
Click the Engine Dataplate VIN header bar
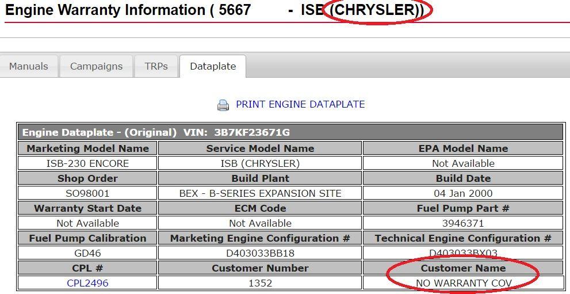290,132
